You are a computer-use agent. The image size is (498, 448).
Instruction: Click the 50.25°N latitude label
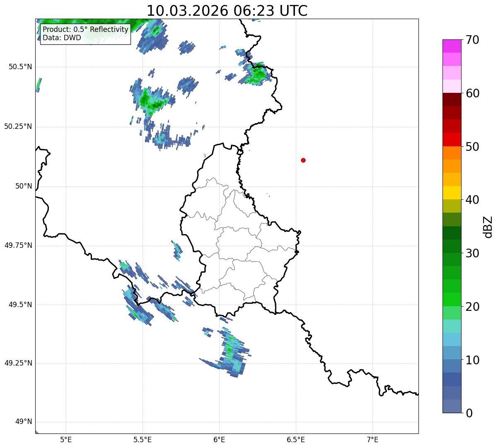18,126
